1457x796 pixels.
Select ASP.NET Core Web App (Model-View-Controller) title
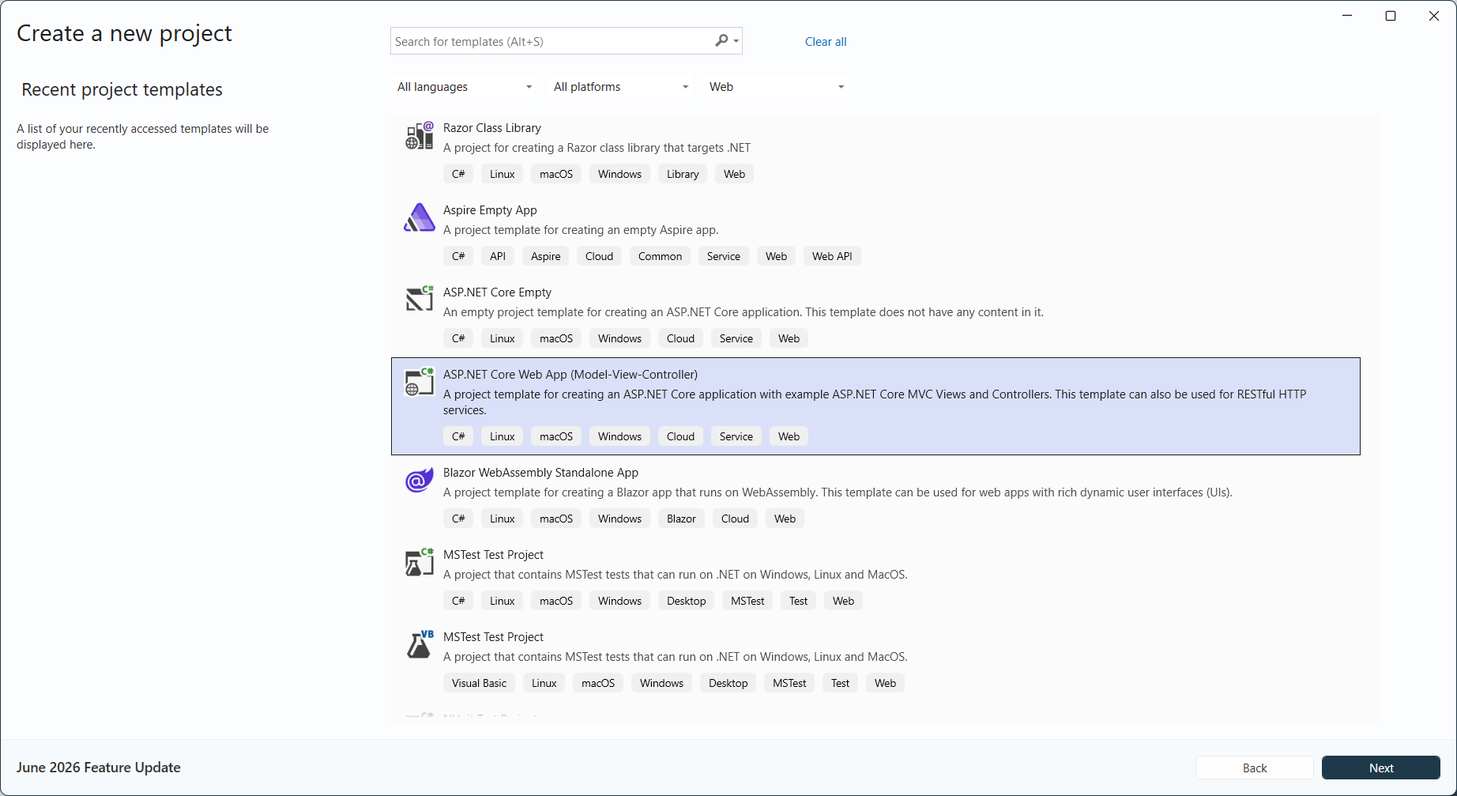(x=570, y=375)
